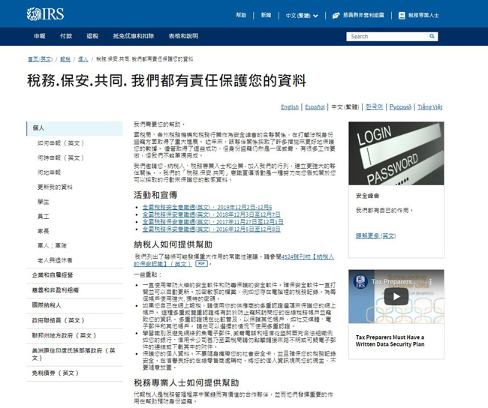The width and height of the screenshot is (488, 408).
Task: Switch page language to Tiếng Việt
Action: (429, 107)
